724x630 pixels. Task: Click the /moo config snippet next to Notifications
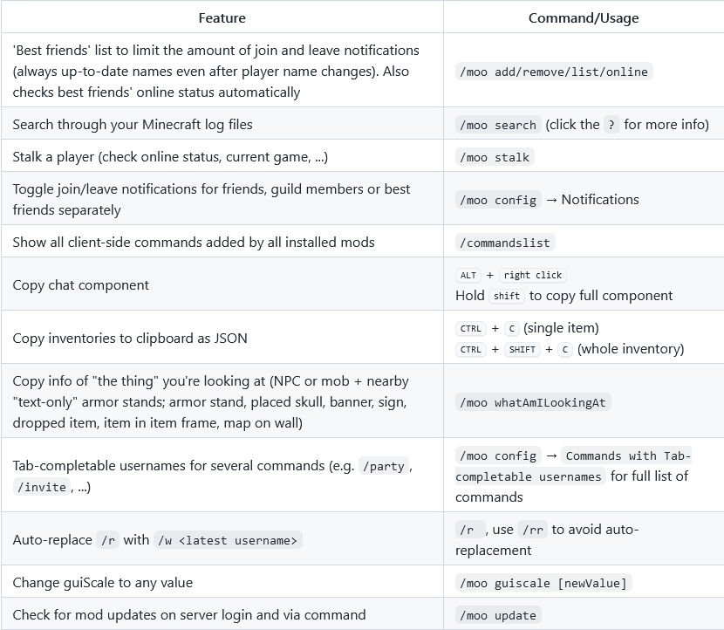click(x=498, y=200)
